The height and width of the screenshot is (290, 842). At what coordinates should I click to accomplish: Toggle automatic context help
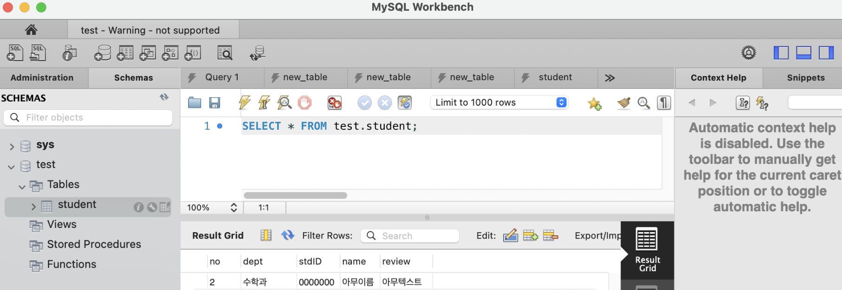click(762, 103)
